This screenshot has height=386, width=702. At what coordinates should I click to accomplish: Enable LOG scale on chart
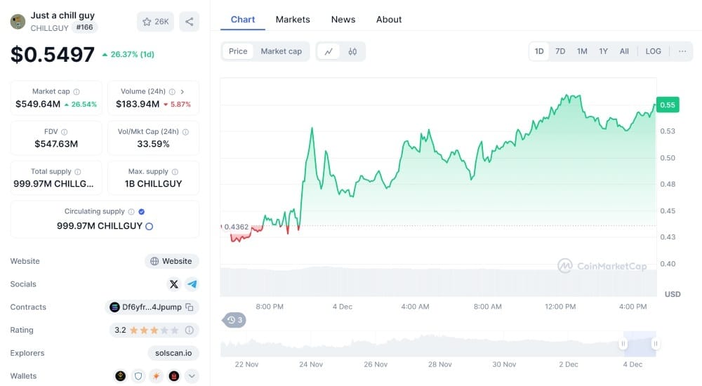(653, 51)
